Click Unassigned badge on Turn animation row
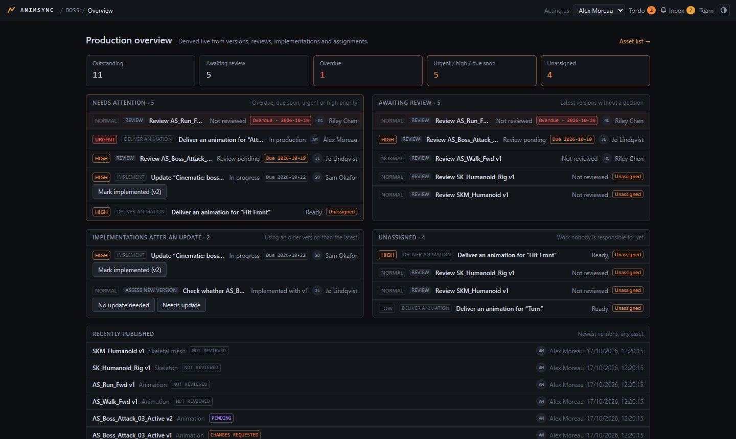The image size is (736, 439). tap(628, 308)
